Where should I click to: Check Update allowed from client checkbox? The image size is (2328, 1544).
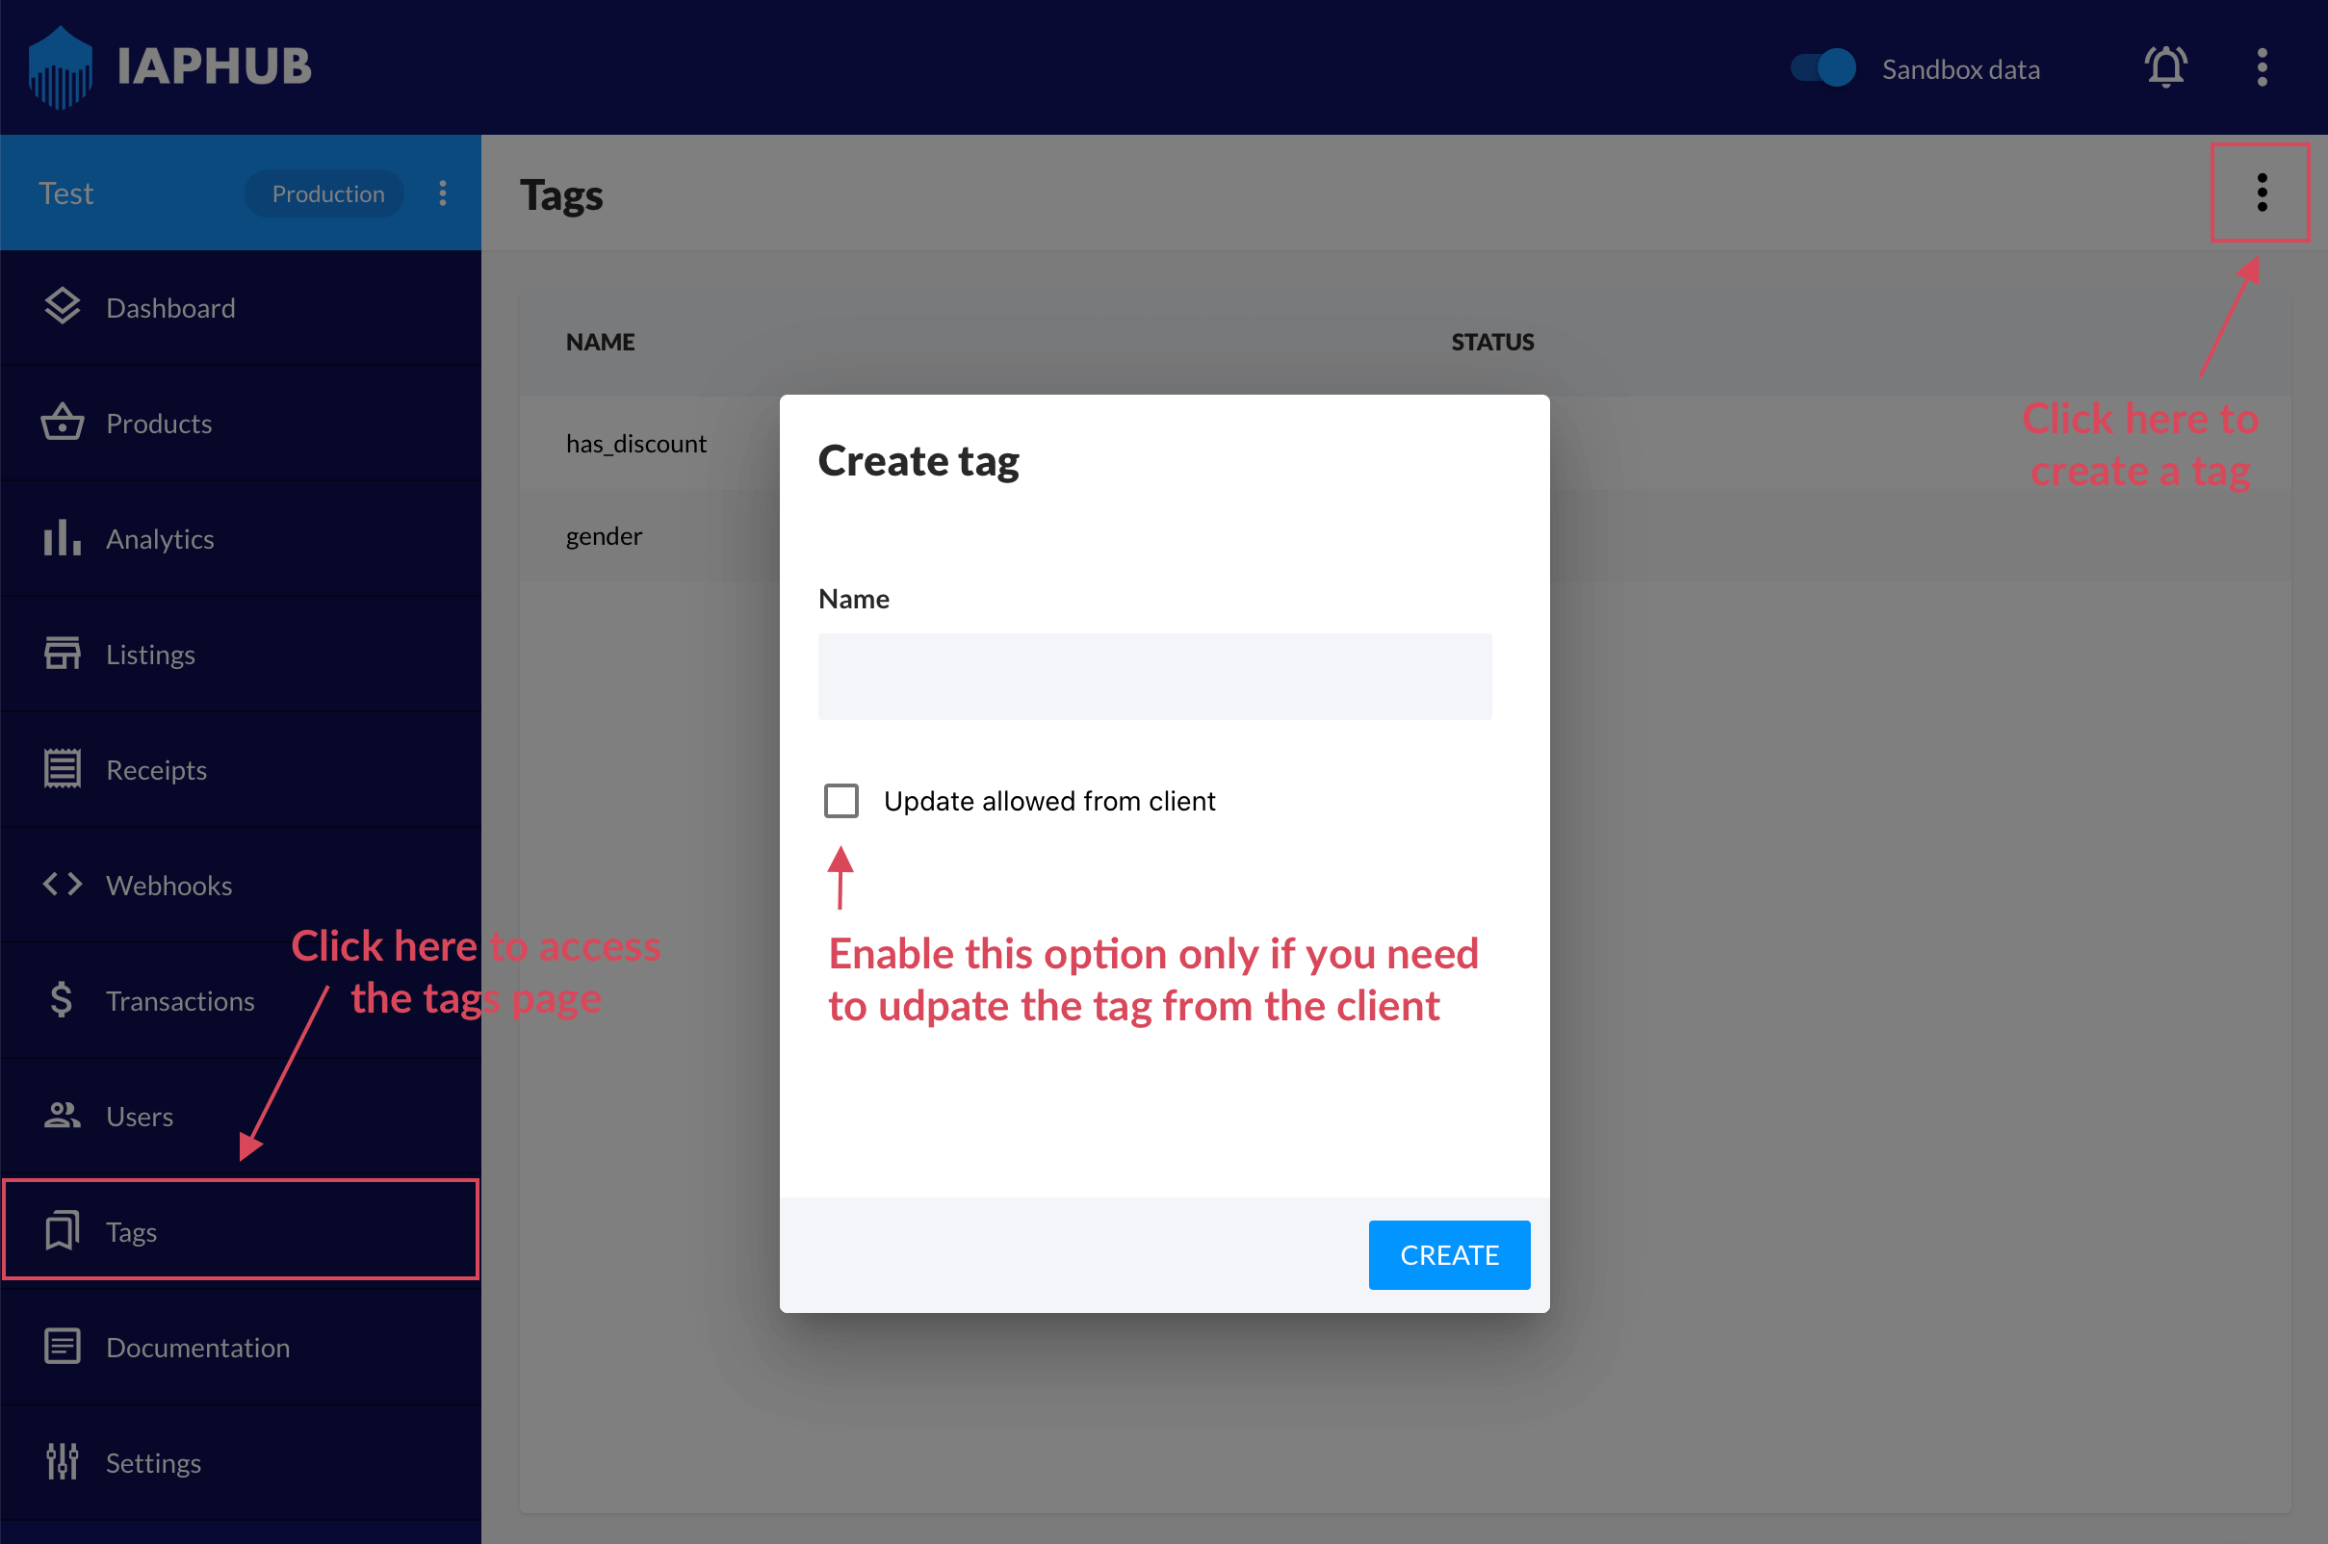coord(841,801)
